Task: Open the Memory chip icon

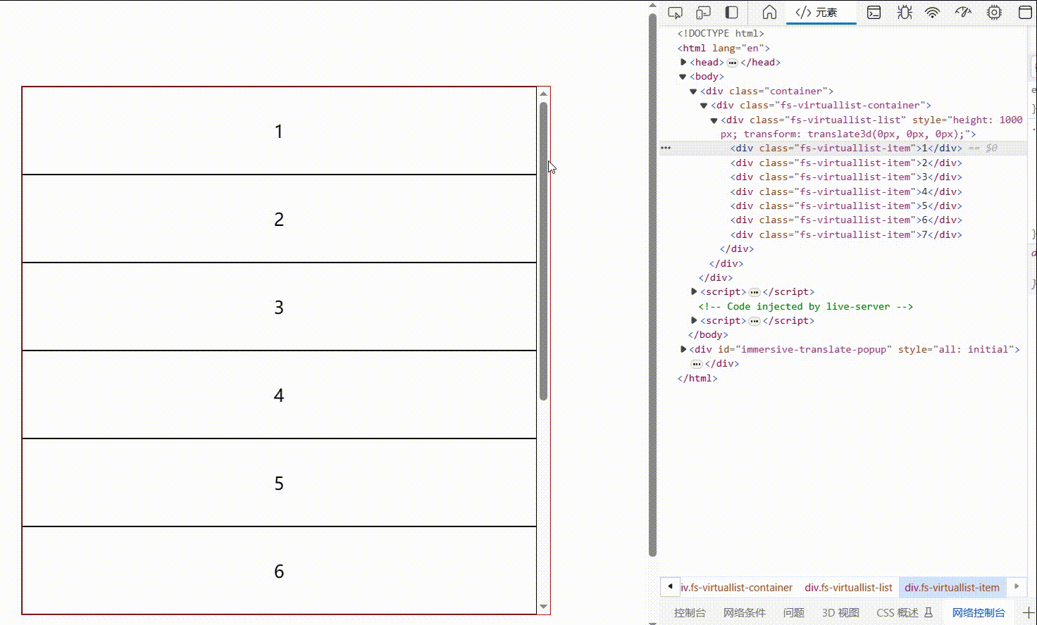Action: 994,13
